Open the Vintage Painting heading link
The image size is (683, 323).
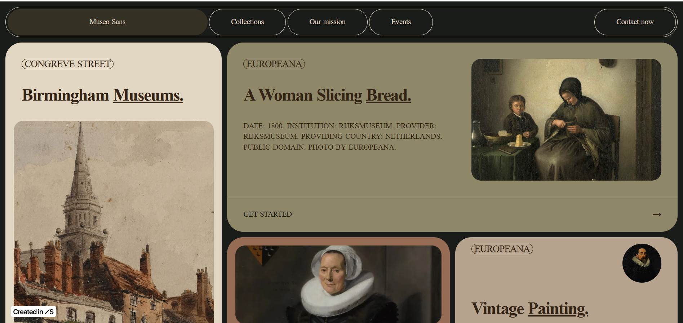tap(530, 309)
